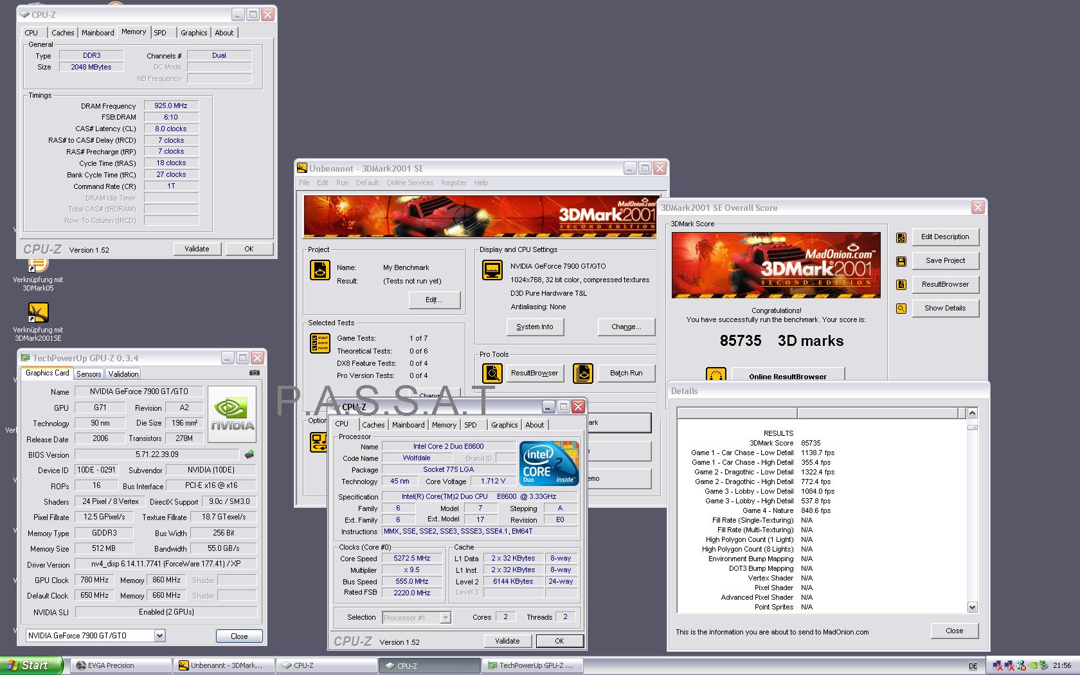
Task: Click the Edit Description icon in score window
Action: point(901,237)
